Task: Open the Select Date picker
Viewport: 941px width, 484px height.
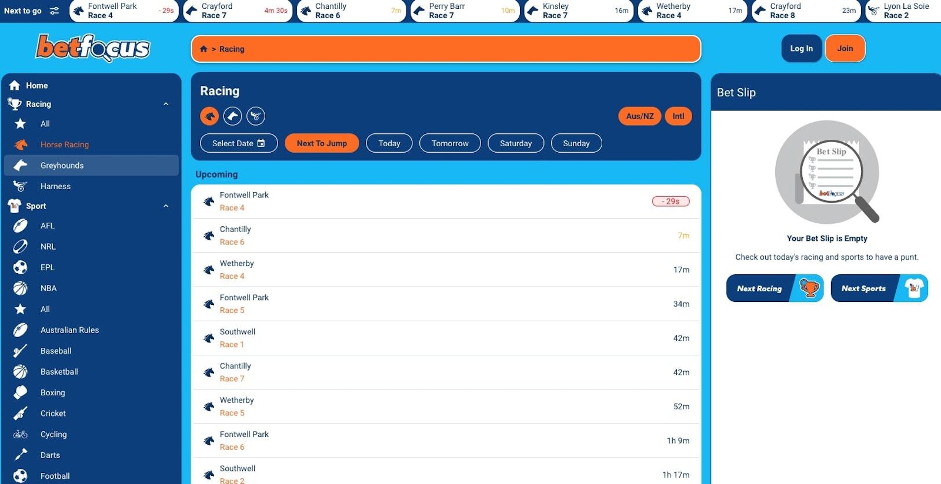Action: (238, 143)
